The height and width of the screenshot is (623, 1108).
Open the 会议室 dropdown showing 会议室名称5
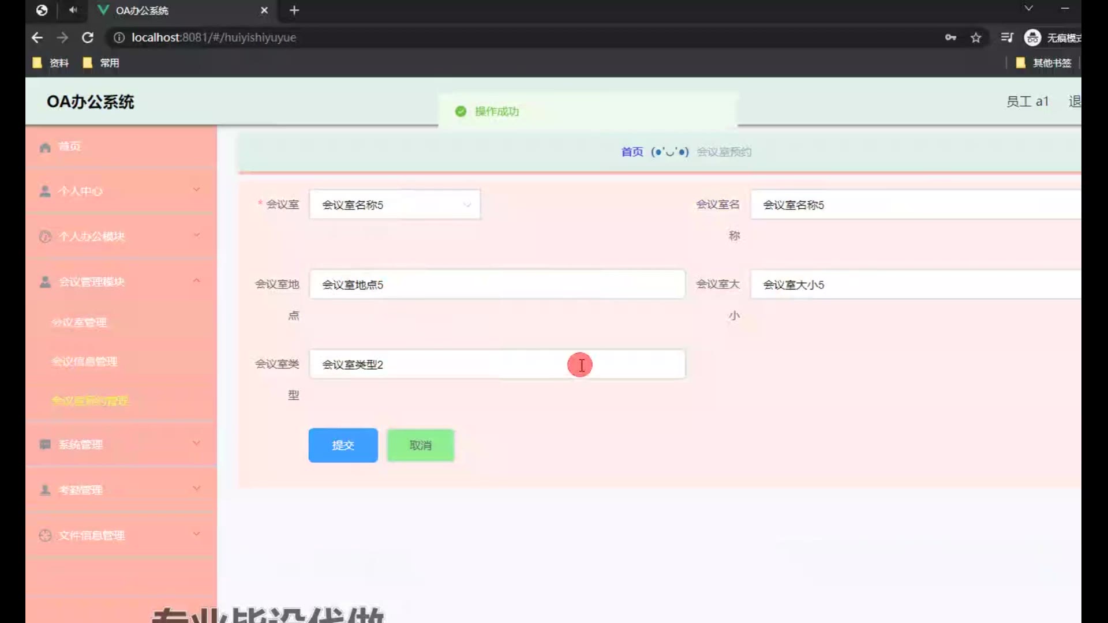[395, 205]
